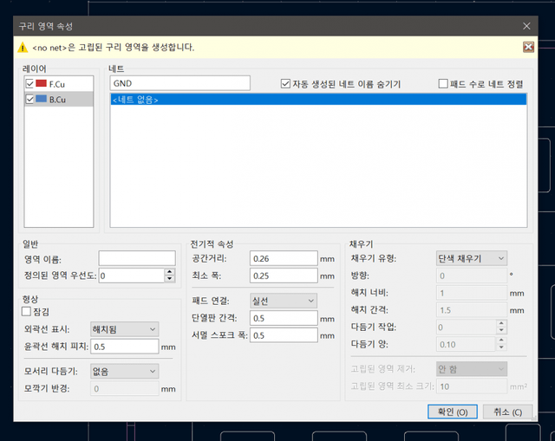555x441 pixels.
Task: Uncheck 자동 생성된 네트 이름 숨기기 option
Action: point(286,84)
